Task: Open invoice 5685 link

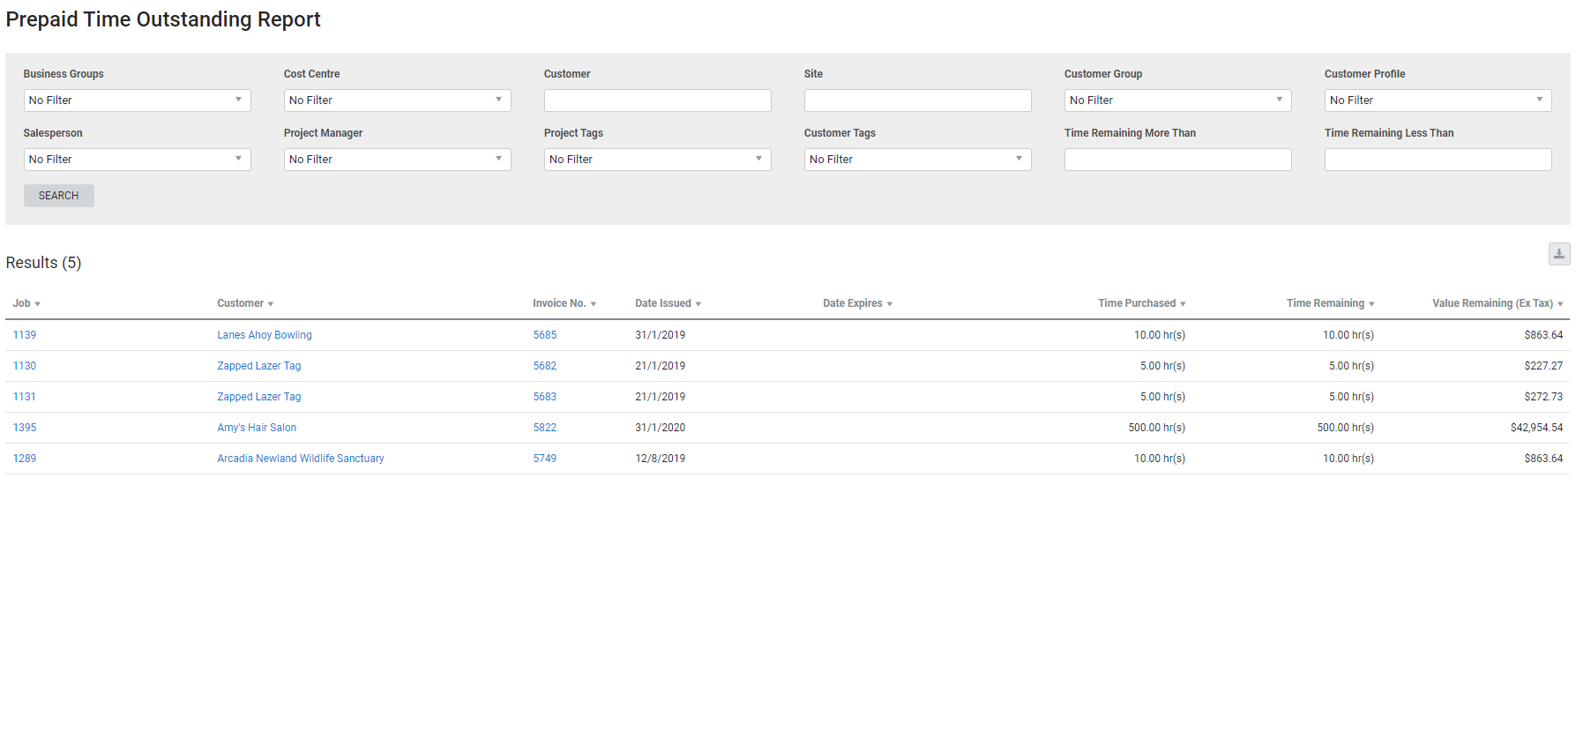Action: point(545,335)
